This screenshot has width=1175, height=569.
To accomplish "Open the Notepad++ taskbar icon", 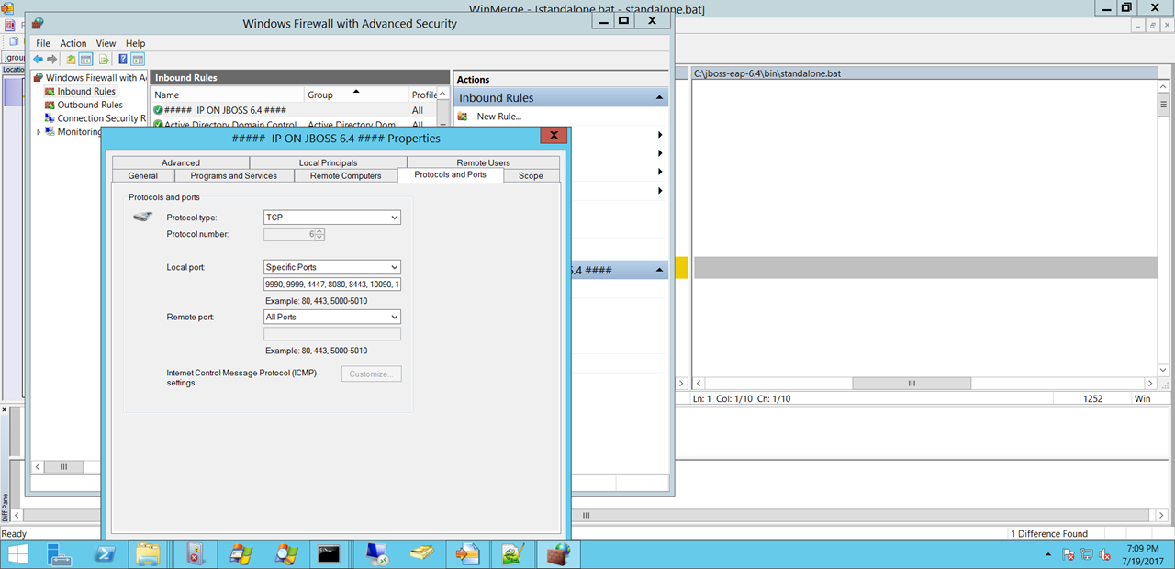I will pos(512,554).
